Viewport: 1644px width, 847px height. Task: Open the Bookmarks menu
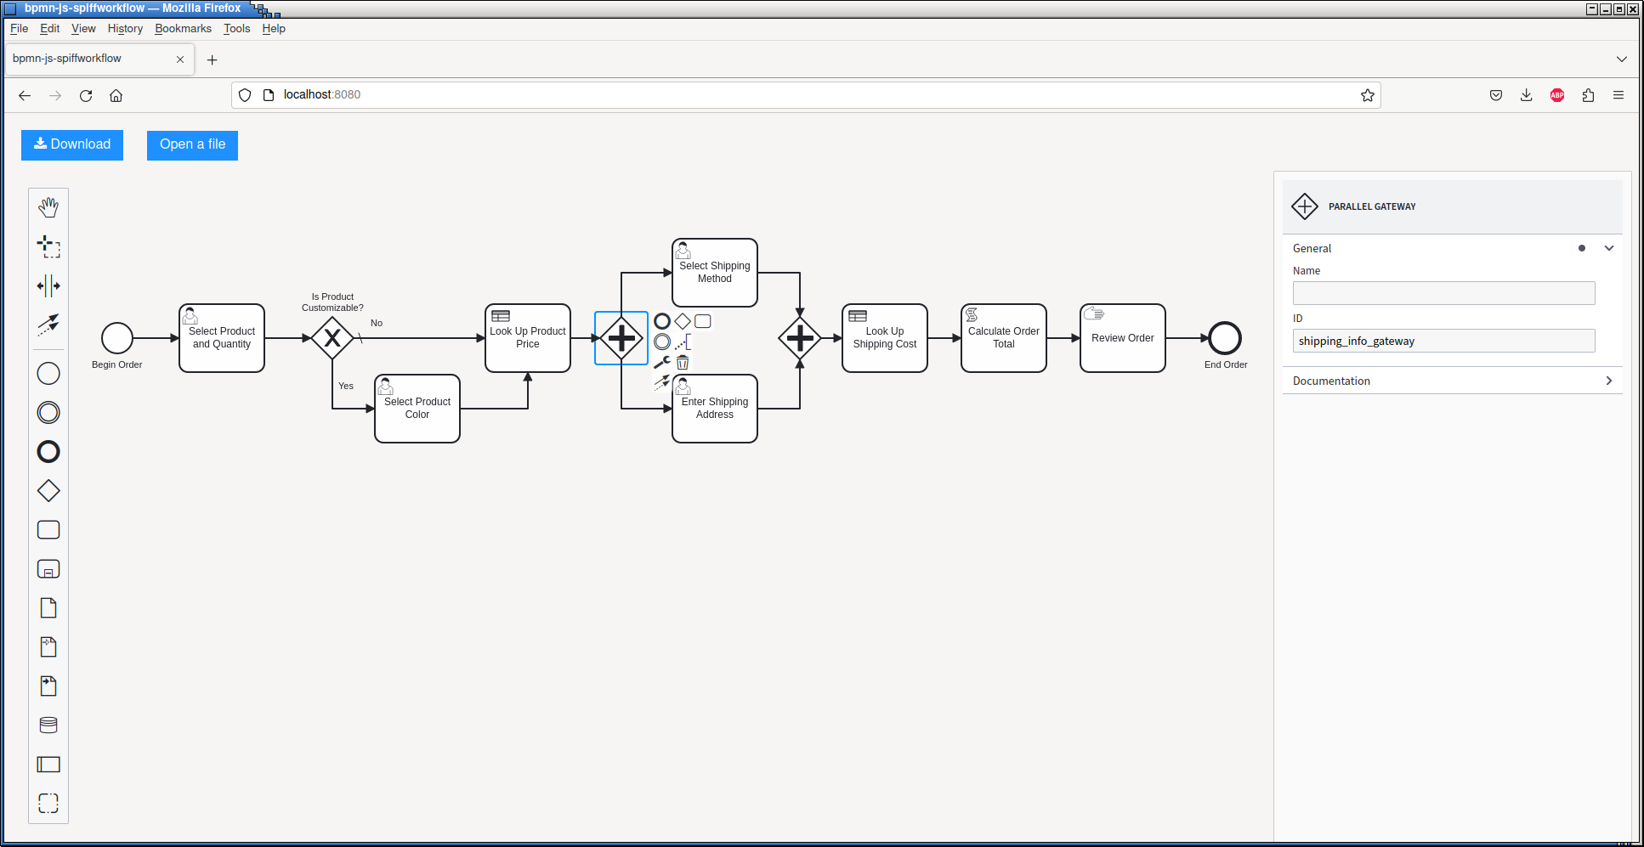pyautogui.click(x=183, y=28)
